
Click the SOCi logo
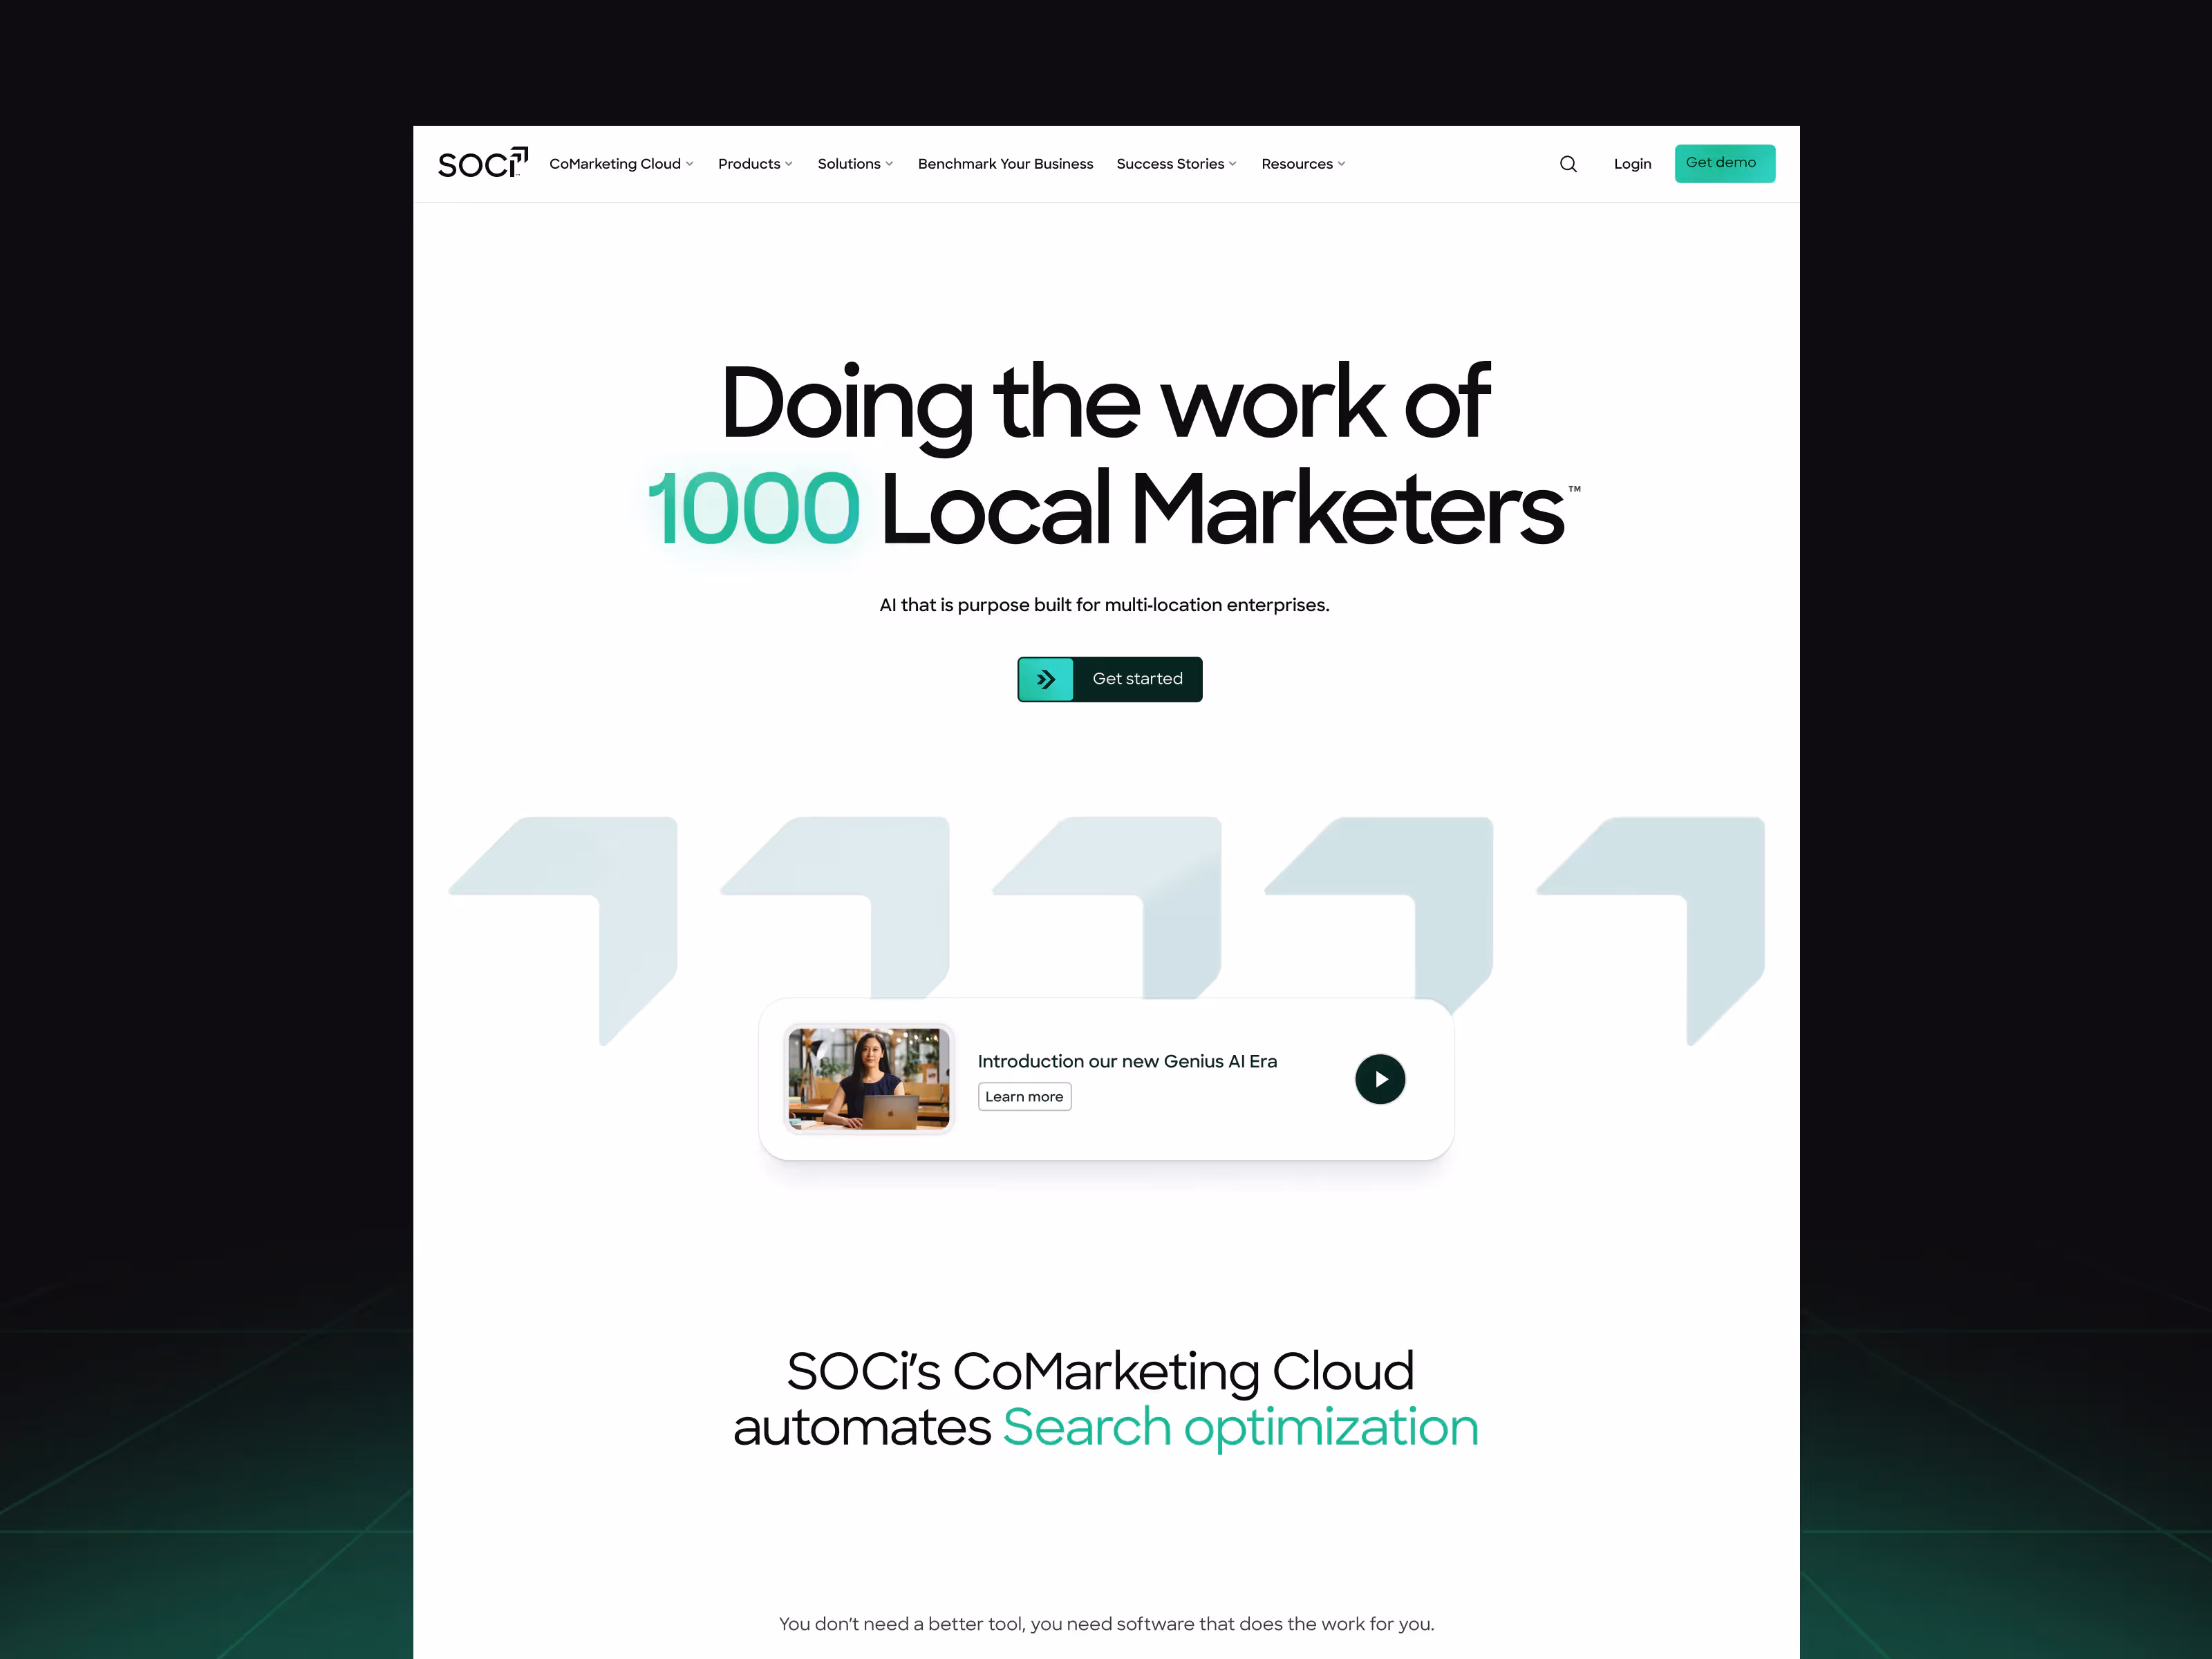pos(482,163)
